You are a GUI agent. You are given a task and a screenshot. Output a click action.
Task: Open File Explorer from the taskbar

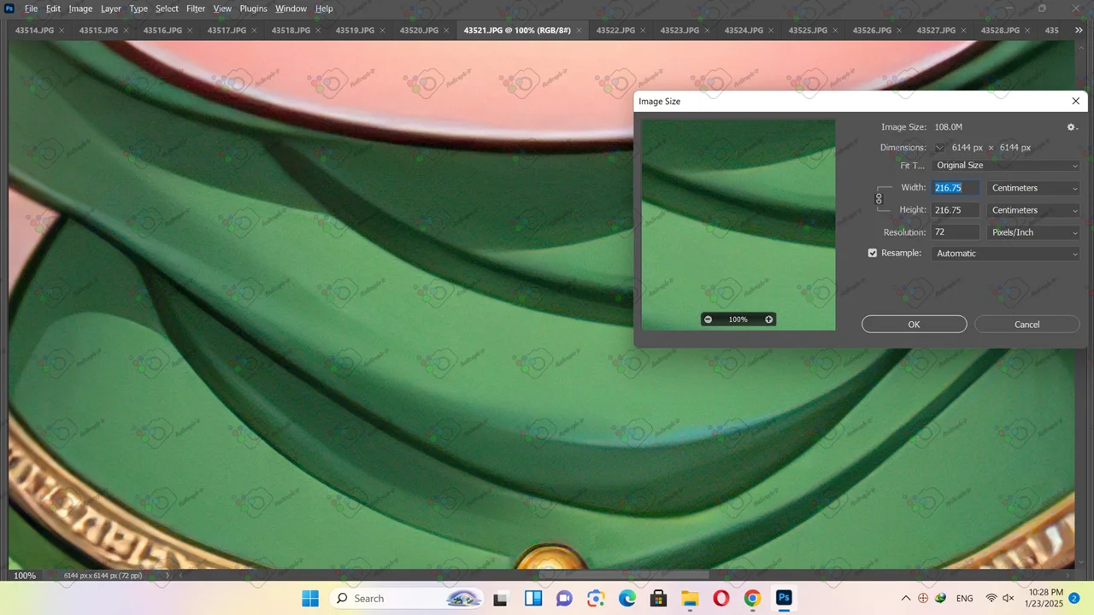[x=689, y=598]
